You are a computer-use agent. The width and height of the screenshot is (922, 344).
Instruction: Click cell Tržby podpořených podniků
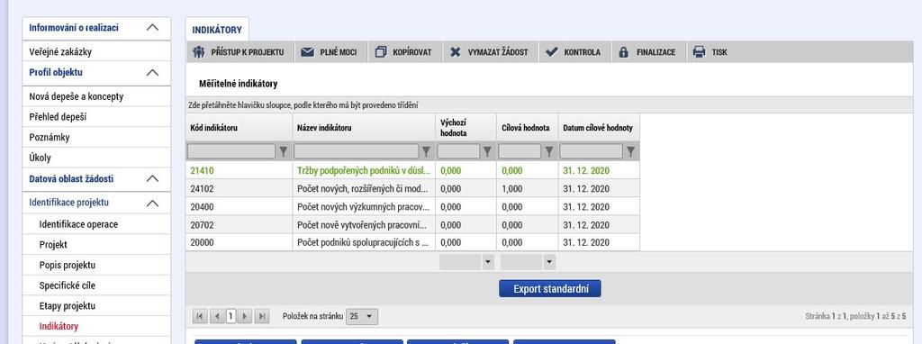tap(364, 170)
